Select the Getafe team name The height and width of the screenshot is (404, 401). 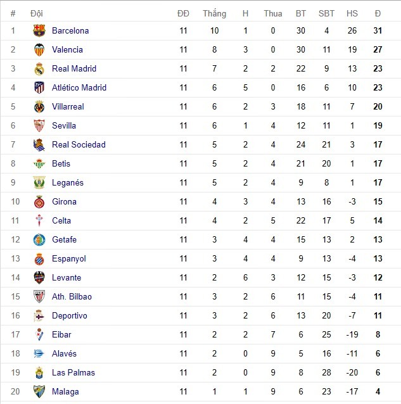(x=64, y=239)
